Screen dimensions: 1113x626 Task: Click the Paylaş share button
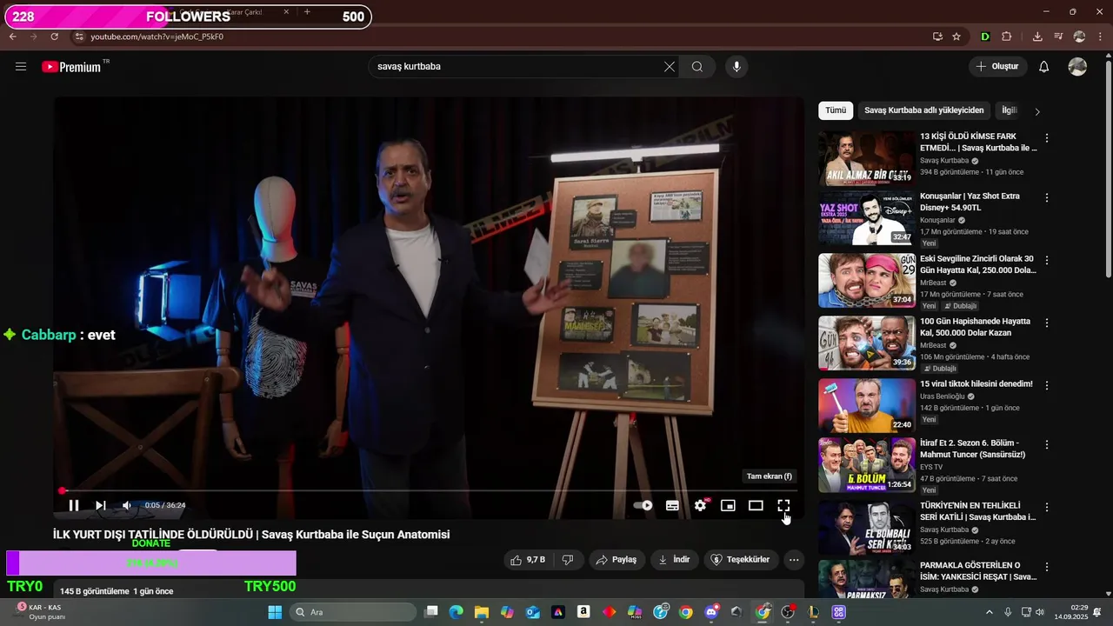616,560
